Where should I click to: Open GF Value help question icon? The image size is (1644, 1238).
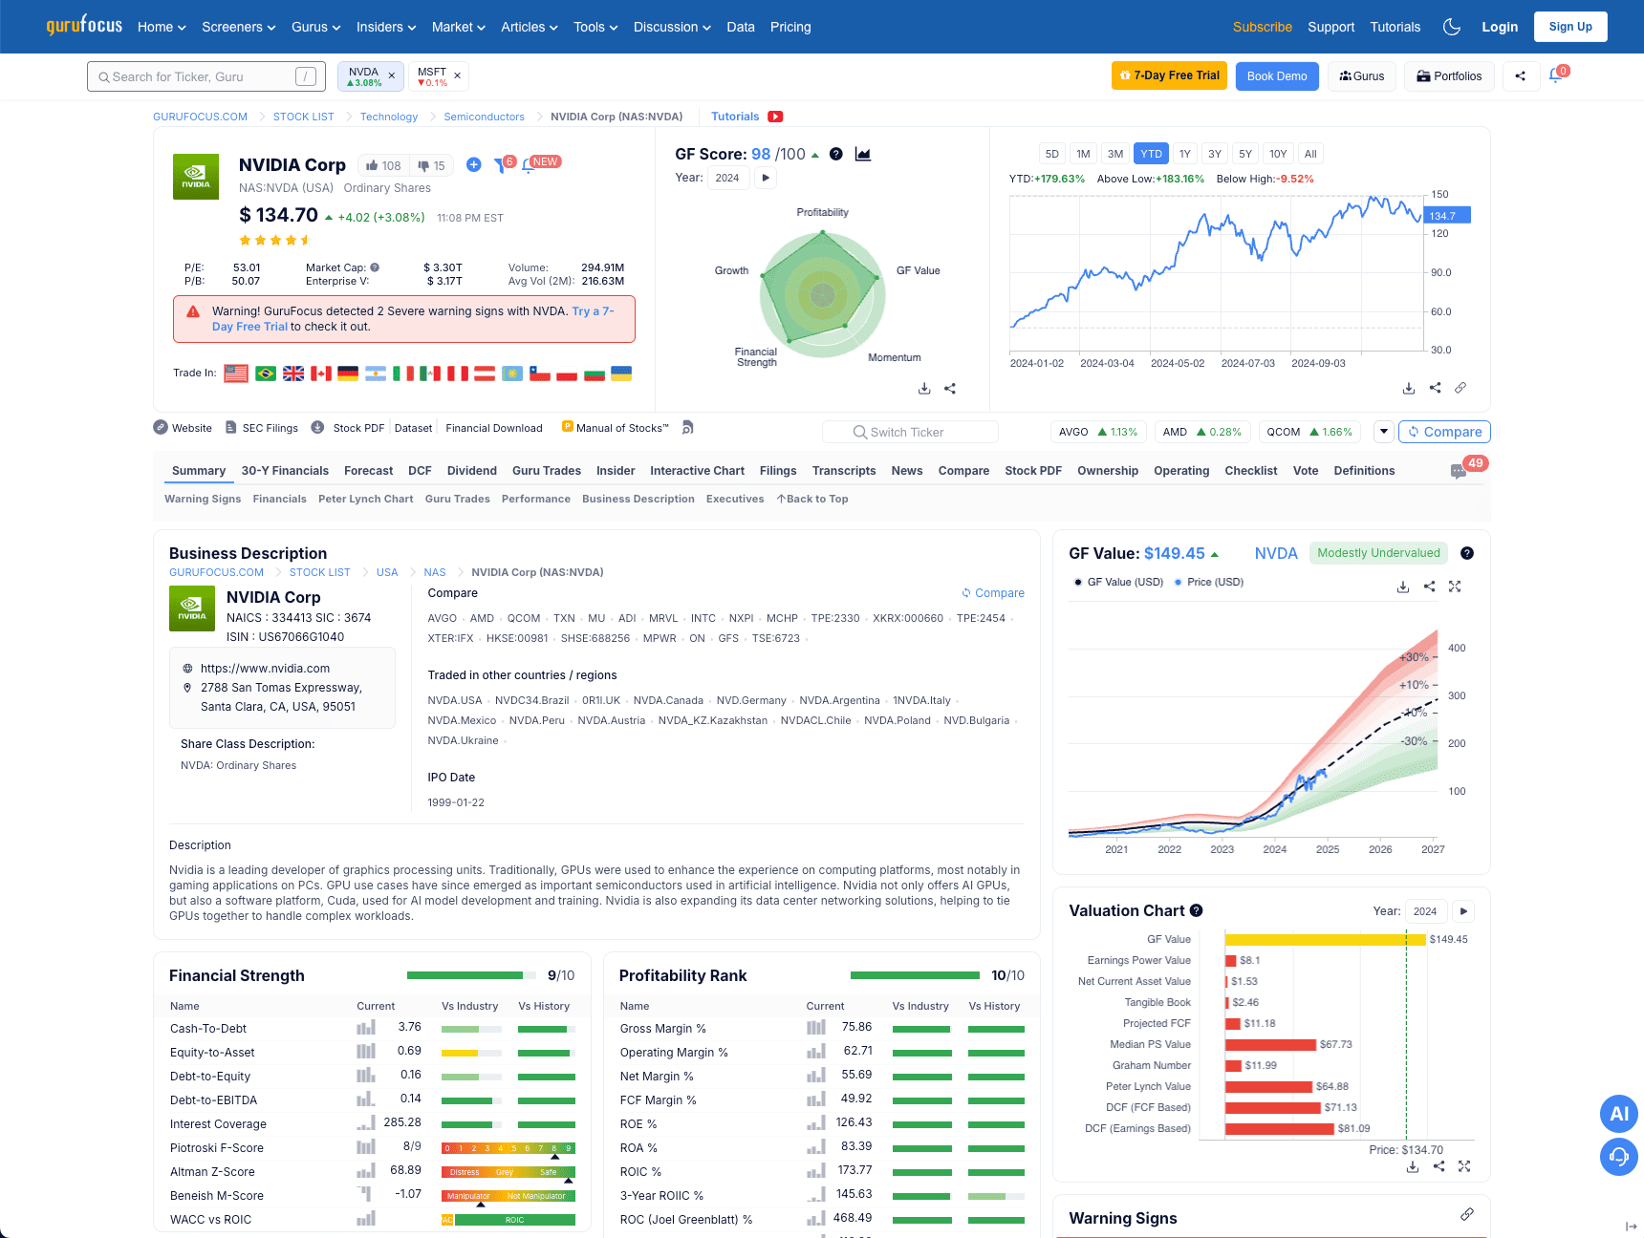(x=1467, y=553)
